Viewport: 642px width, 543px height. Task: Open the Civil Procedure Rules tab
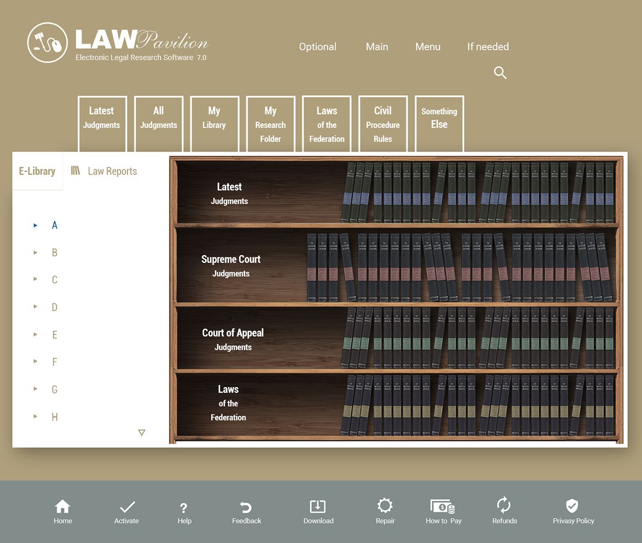(383, 124)
